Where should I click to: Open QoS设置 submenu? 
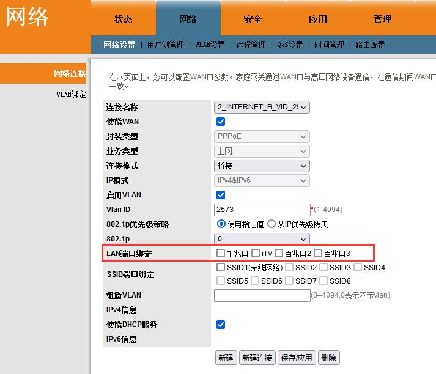point(290,45)
